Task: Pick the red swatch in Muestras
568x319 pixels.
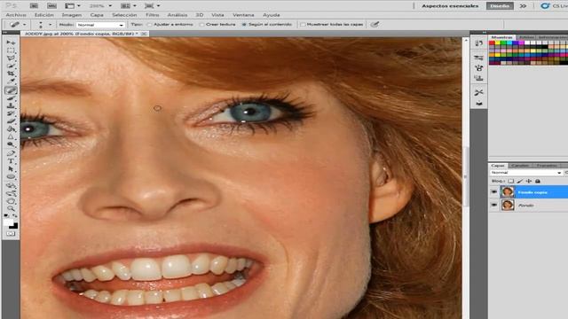Action: pos(492,43)
